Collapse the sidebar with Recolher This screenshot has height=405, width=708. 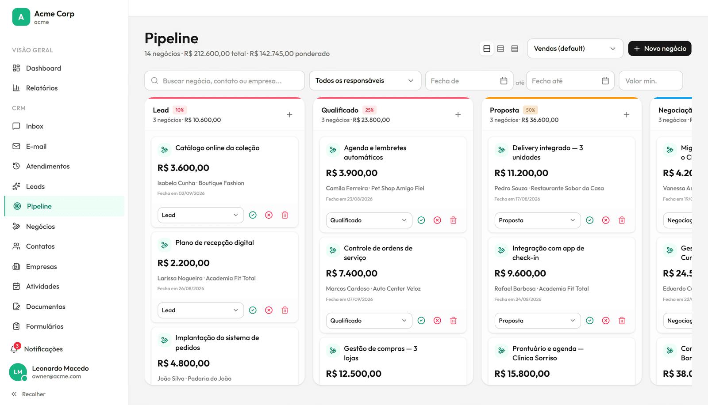(x=28, y=394)
